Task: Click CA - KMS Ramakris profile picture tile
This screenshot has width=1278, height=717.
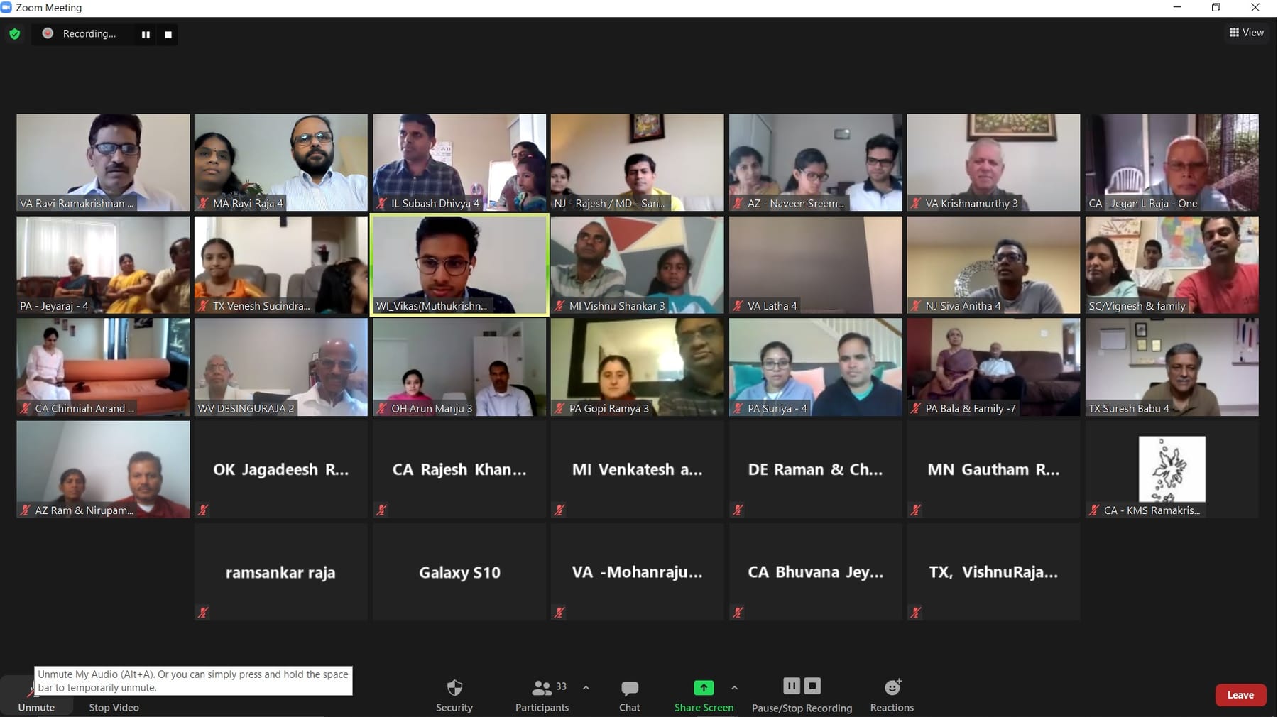Action: click(x=1171, y=469)
